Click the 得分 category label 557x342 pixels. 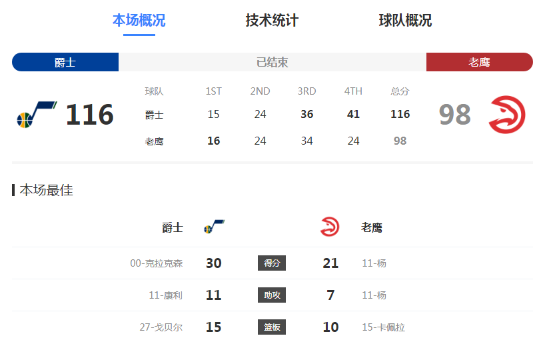pyautogui.click(x=272, y=263)
